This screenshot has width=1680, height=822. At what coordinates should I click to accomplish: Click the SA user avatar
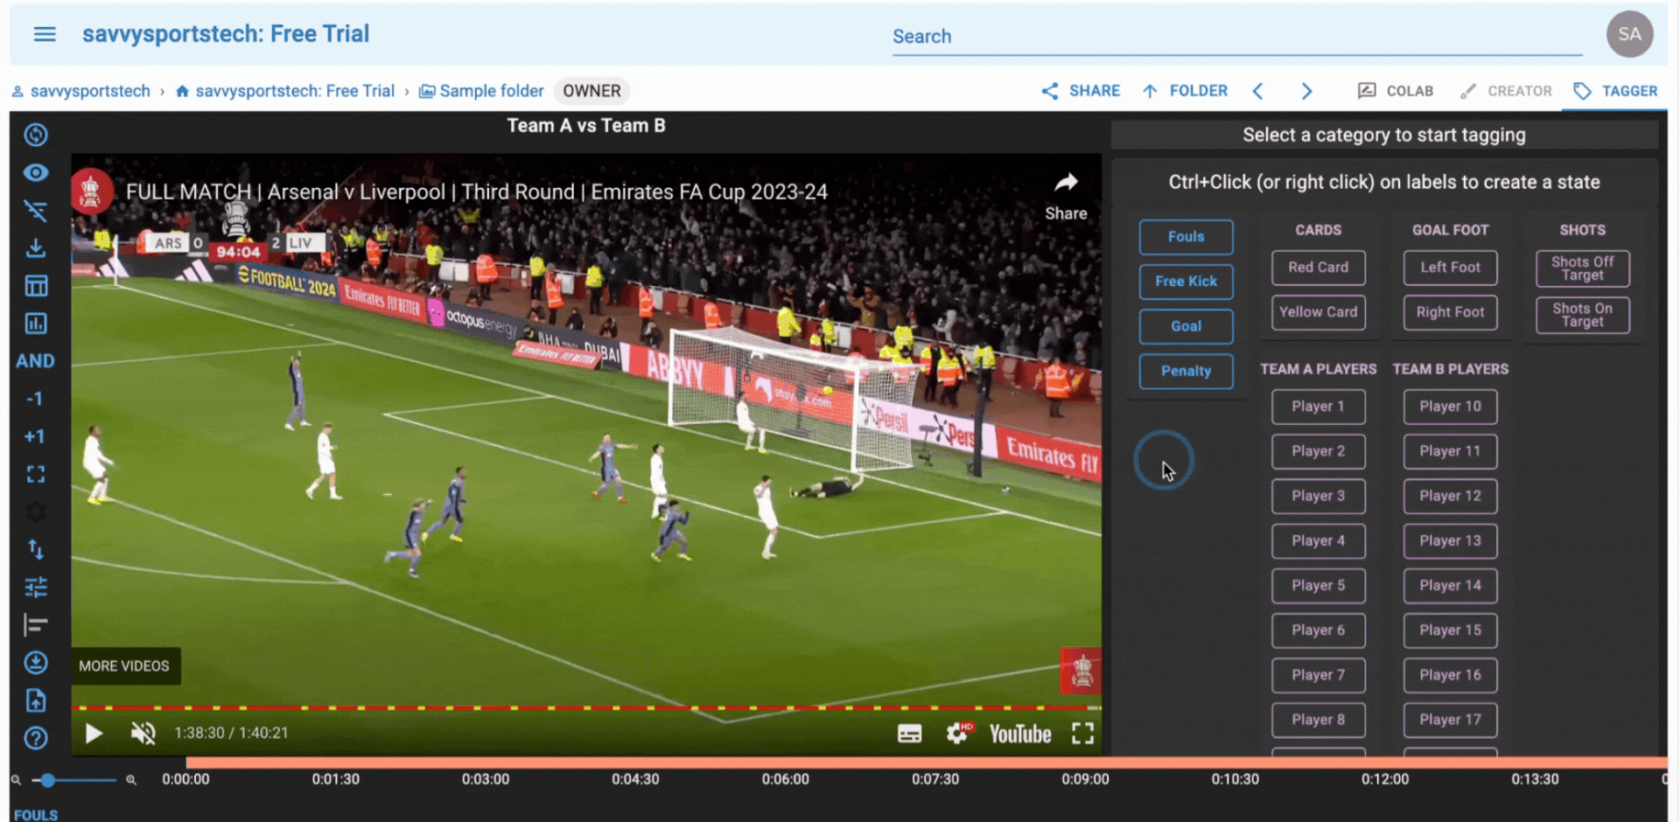point(1629,34)
